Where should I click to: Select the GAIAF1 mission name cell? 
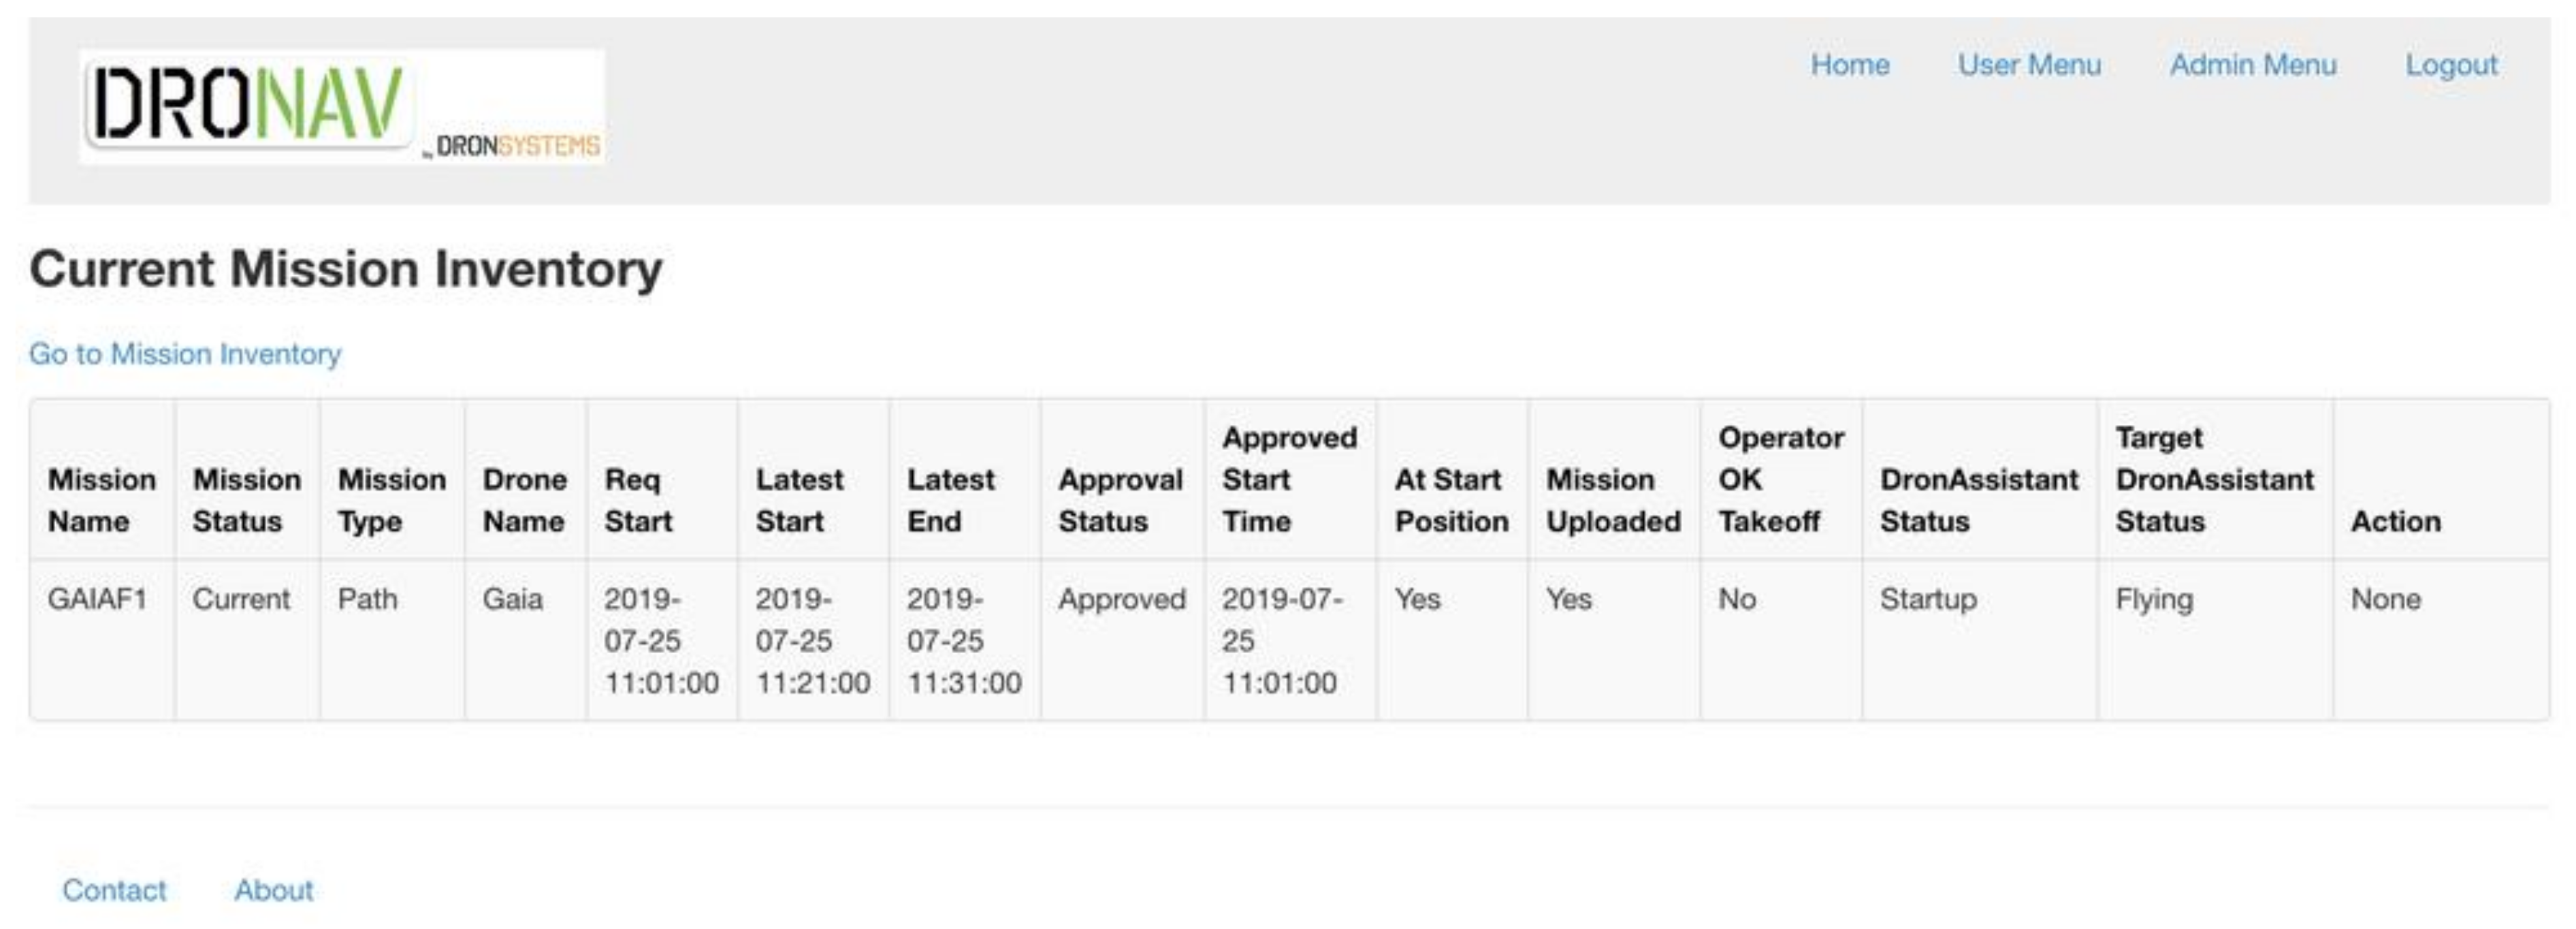97,599
